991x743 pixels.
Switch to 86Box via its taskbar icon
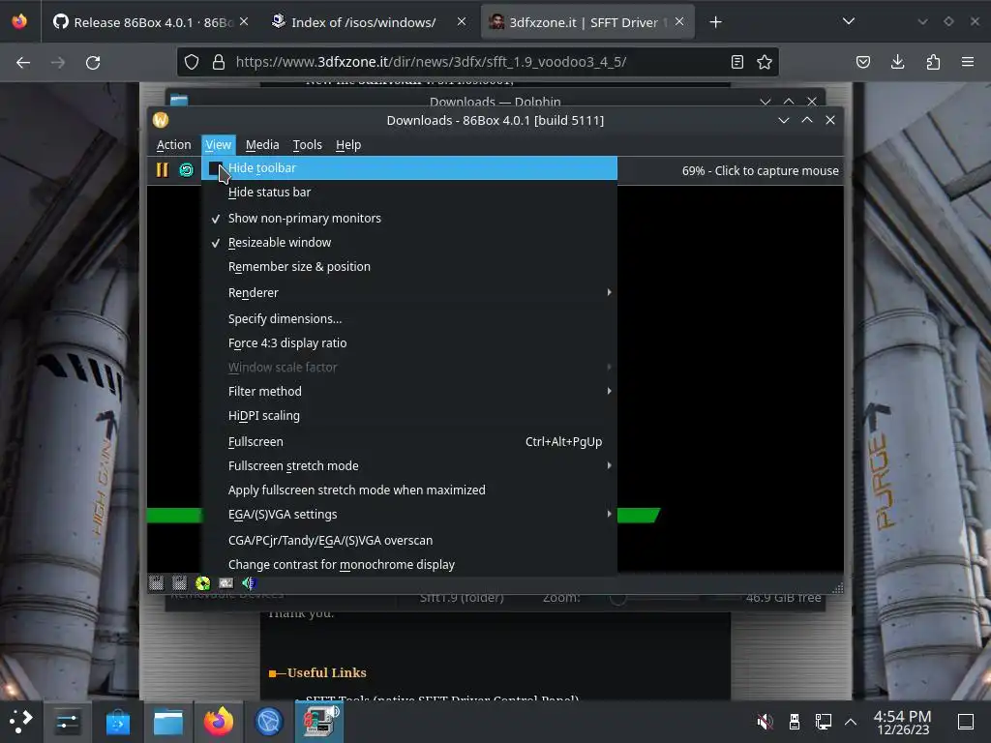coord(319,721)
